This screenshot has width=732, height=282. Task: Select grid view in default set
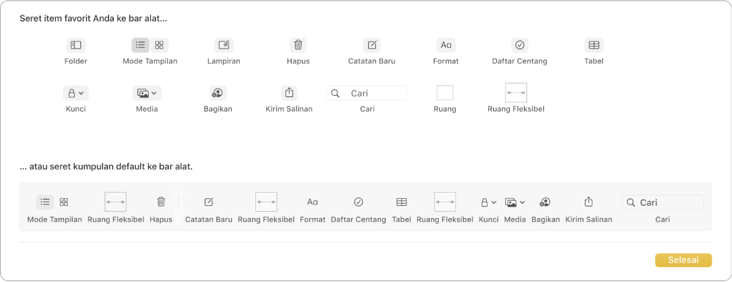click(64, 202)
